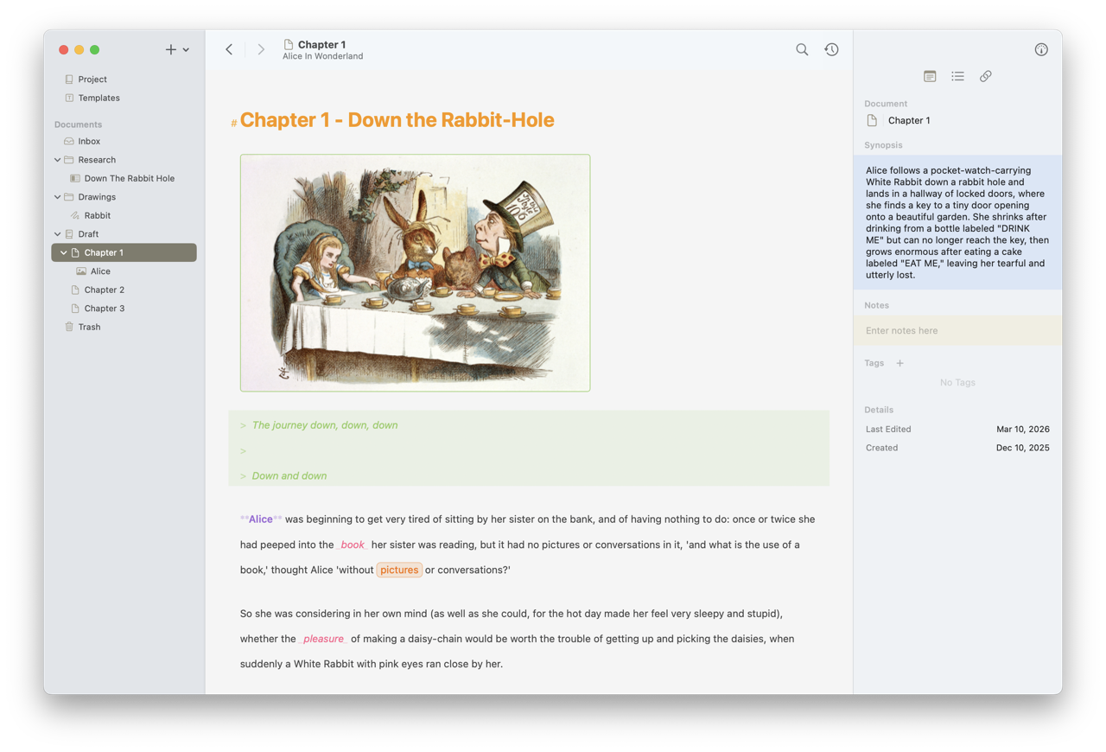Open the document search magnifier icon
Viewport: 1106px width, 752px height.
click(x=802, y=50)
